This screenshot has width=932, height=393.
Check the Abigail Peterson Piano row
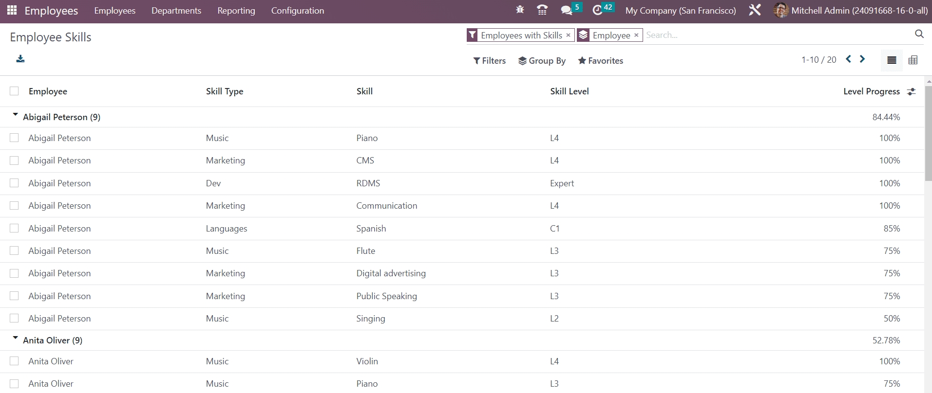14,138
